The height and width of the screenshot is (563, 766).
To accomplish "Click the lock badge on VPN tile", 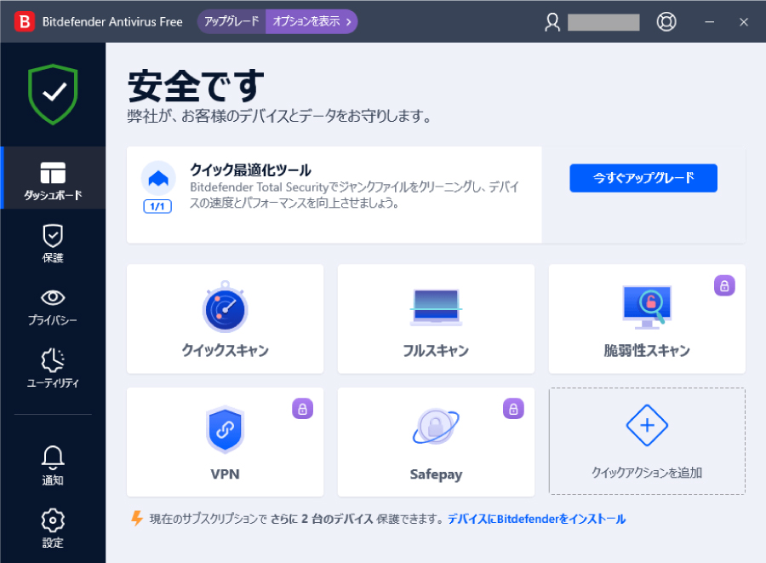I will [302, 410].
